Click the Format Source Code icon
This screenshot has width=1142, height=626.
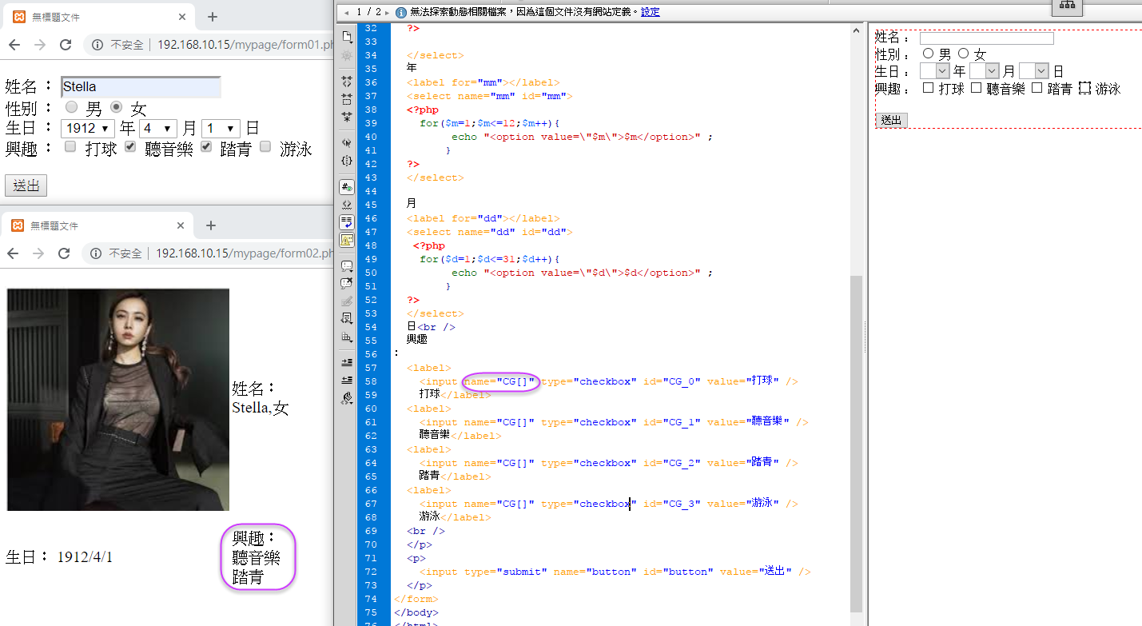[x=346, y=398]
